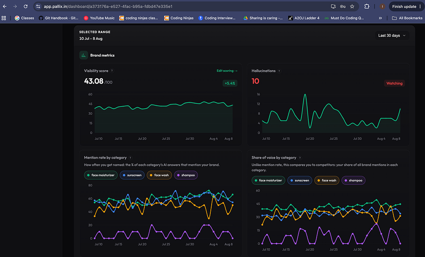The width and height of the screenshot is (425, 257).
Task: Open the apps grid in bookmarks bar
Action: (4, 18)
